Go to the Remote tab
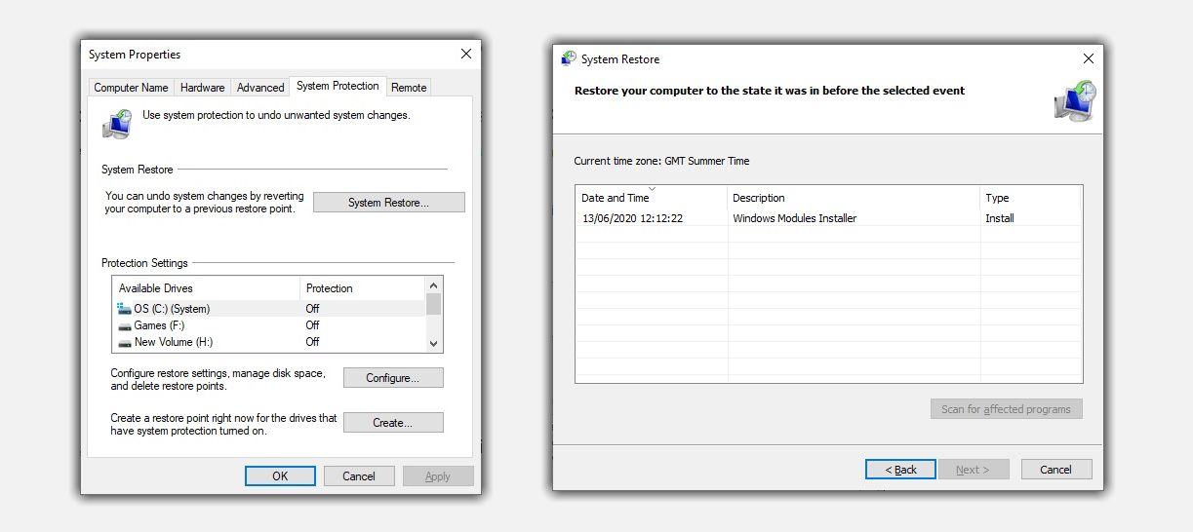This screenshot has height=532, width=1193. tap(409, 88)
